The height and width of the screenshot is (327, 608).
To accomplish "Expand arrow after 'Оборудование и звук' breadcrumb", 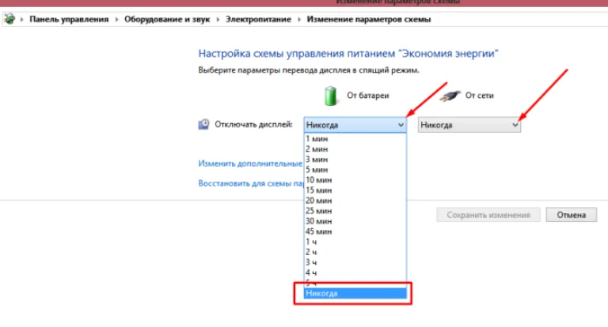I will (218, 19).
